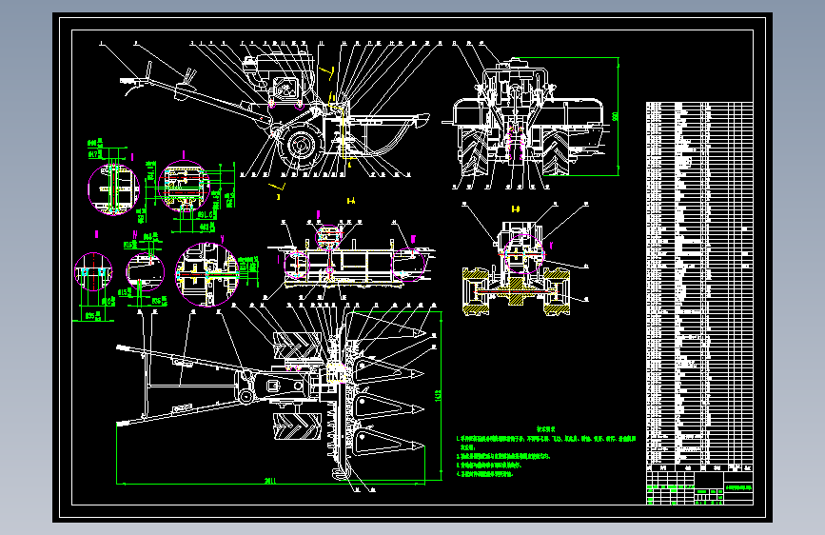Click the upper hatched tire in the plan view
Image resolution: width=825 pixels, height=535 pixels.
click(297, 345)
